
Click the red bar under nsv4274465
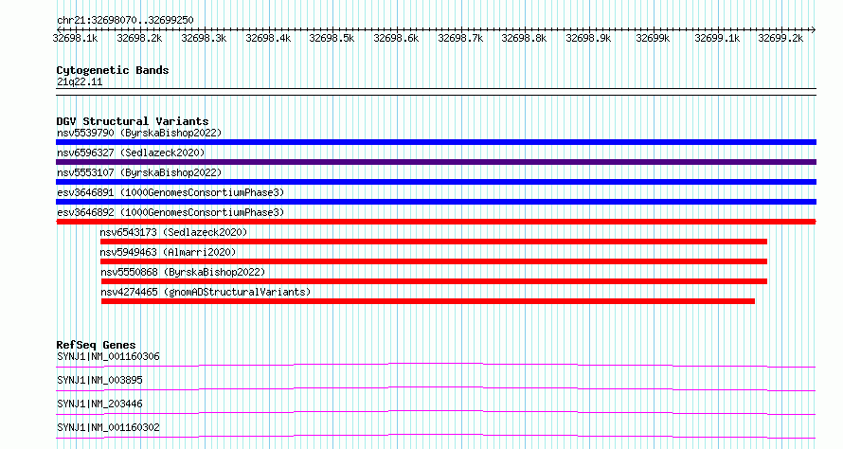[428, 301]
